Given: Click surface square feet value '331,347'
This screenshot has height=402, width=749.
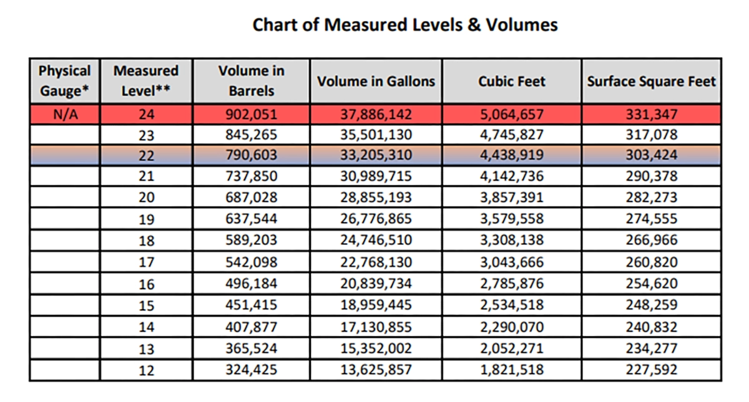Looking at the screenshot, I should tap(652, 115).
